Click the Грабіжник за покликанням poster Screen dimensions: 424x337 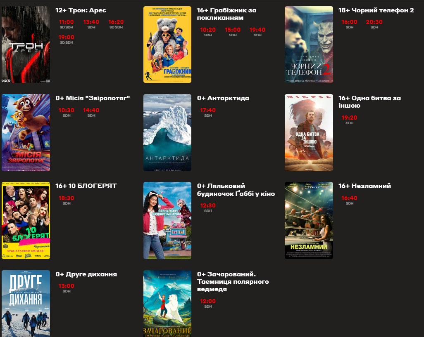(167, 45)
